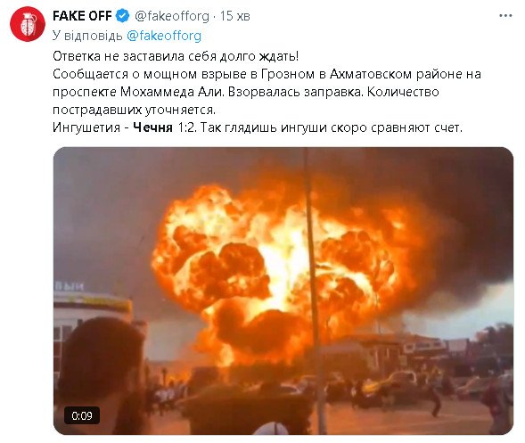525x443 pixels.
Task: Click the FAKE OFF display name
Action: [x=82, y=16]
